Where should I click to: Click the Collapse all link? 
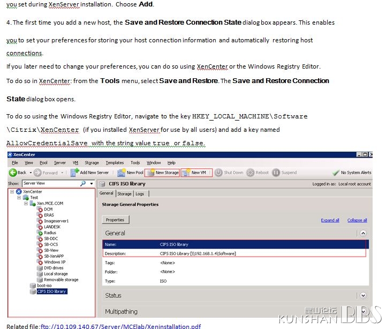pos(357,220)
